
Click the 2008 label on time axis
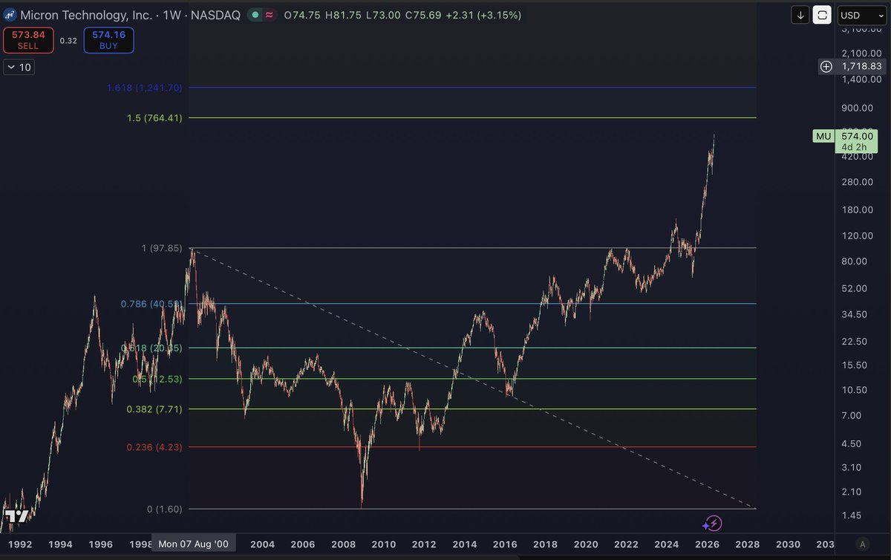[x=344, y=544]
